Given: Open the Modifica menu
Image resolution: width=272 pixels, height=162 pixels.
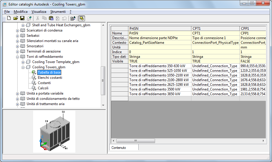Looking at the screenshot, I should click(x=21, y=12).
